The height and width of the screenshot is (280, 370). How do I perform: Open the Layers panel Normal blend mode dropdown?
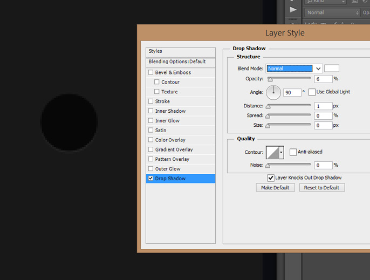click(x=332, y=12)
